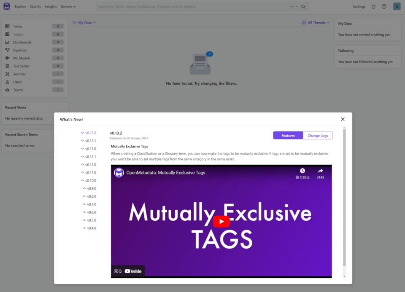This screenshot has width=405, height=292.
Task: Switch to Change Logs view
Action: point(318,135)
